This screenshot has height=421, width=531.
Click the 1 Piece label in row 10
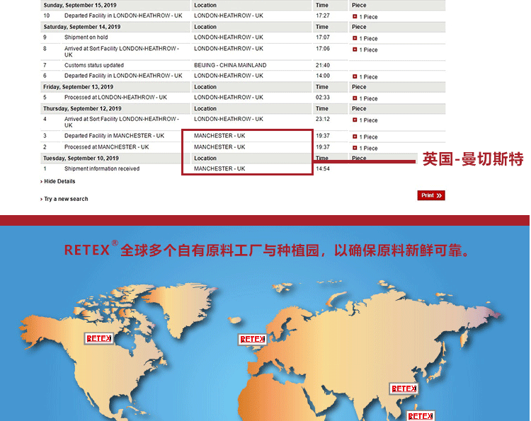[368, 17]
